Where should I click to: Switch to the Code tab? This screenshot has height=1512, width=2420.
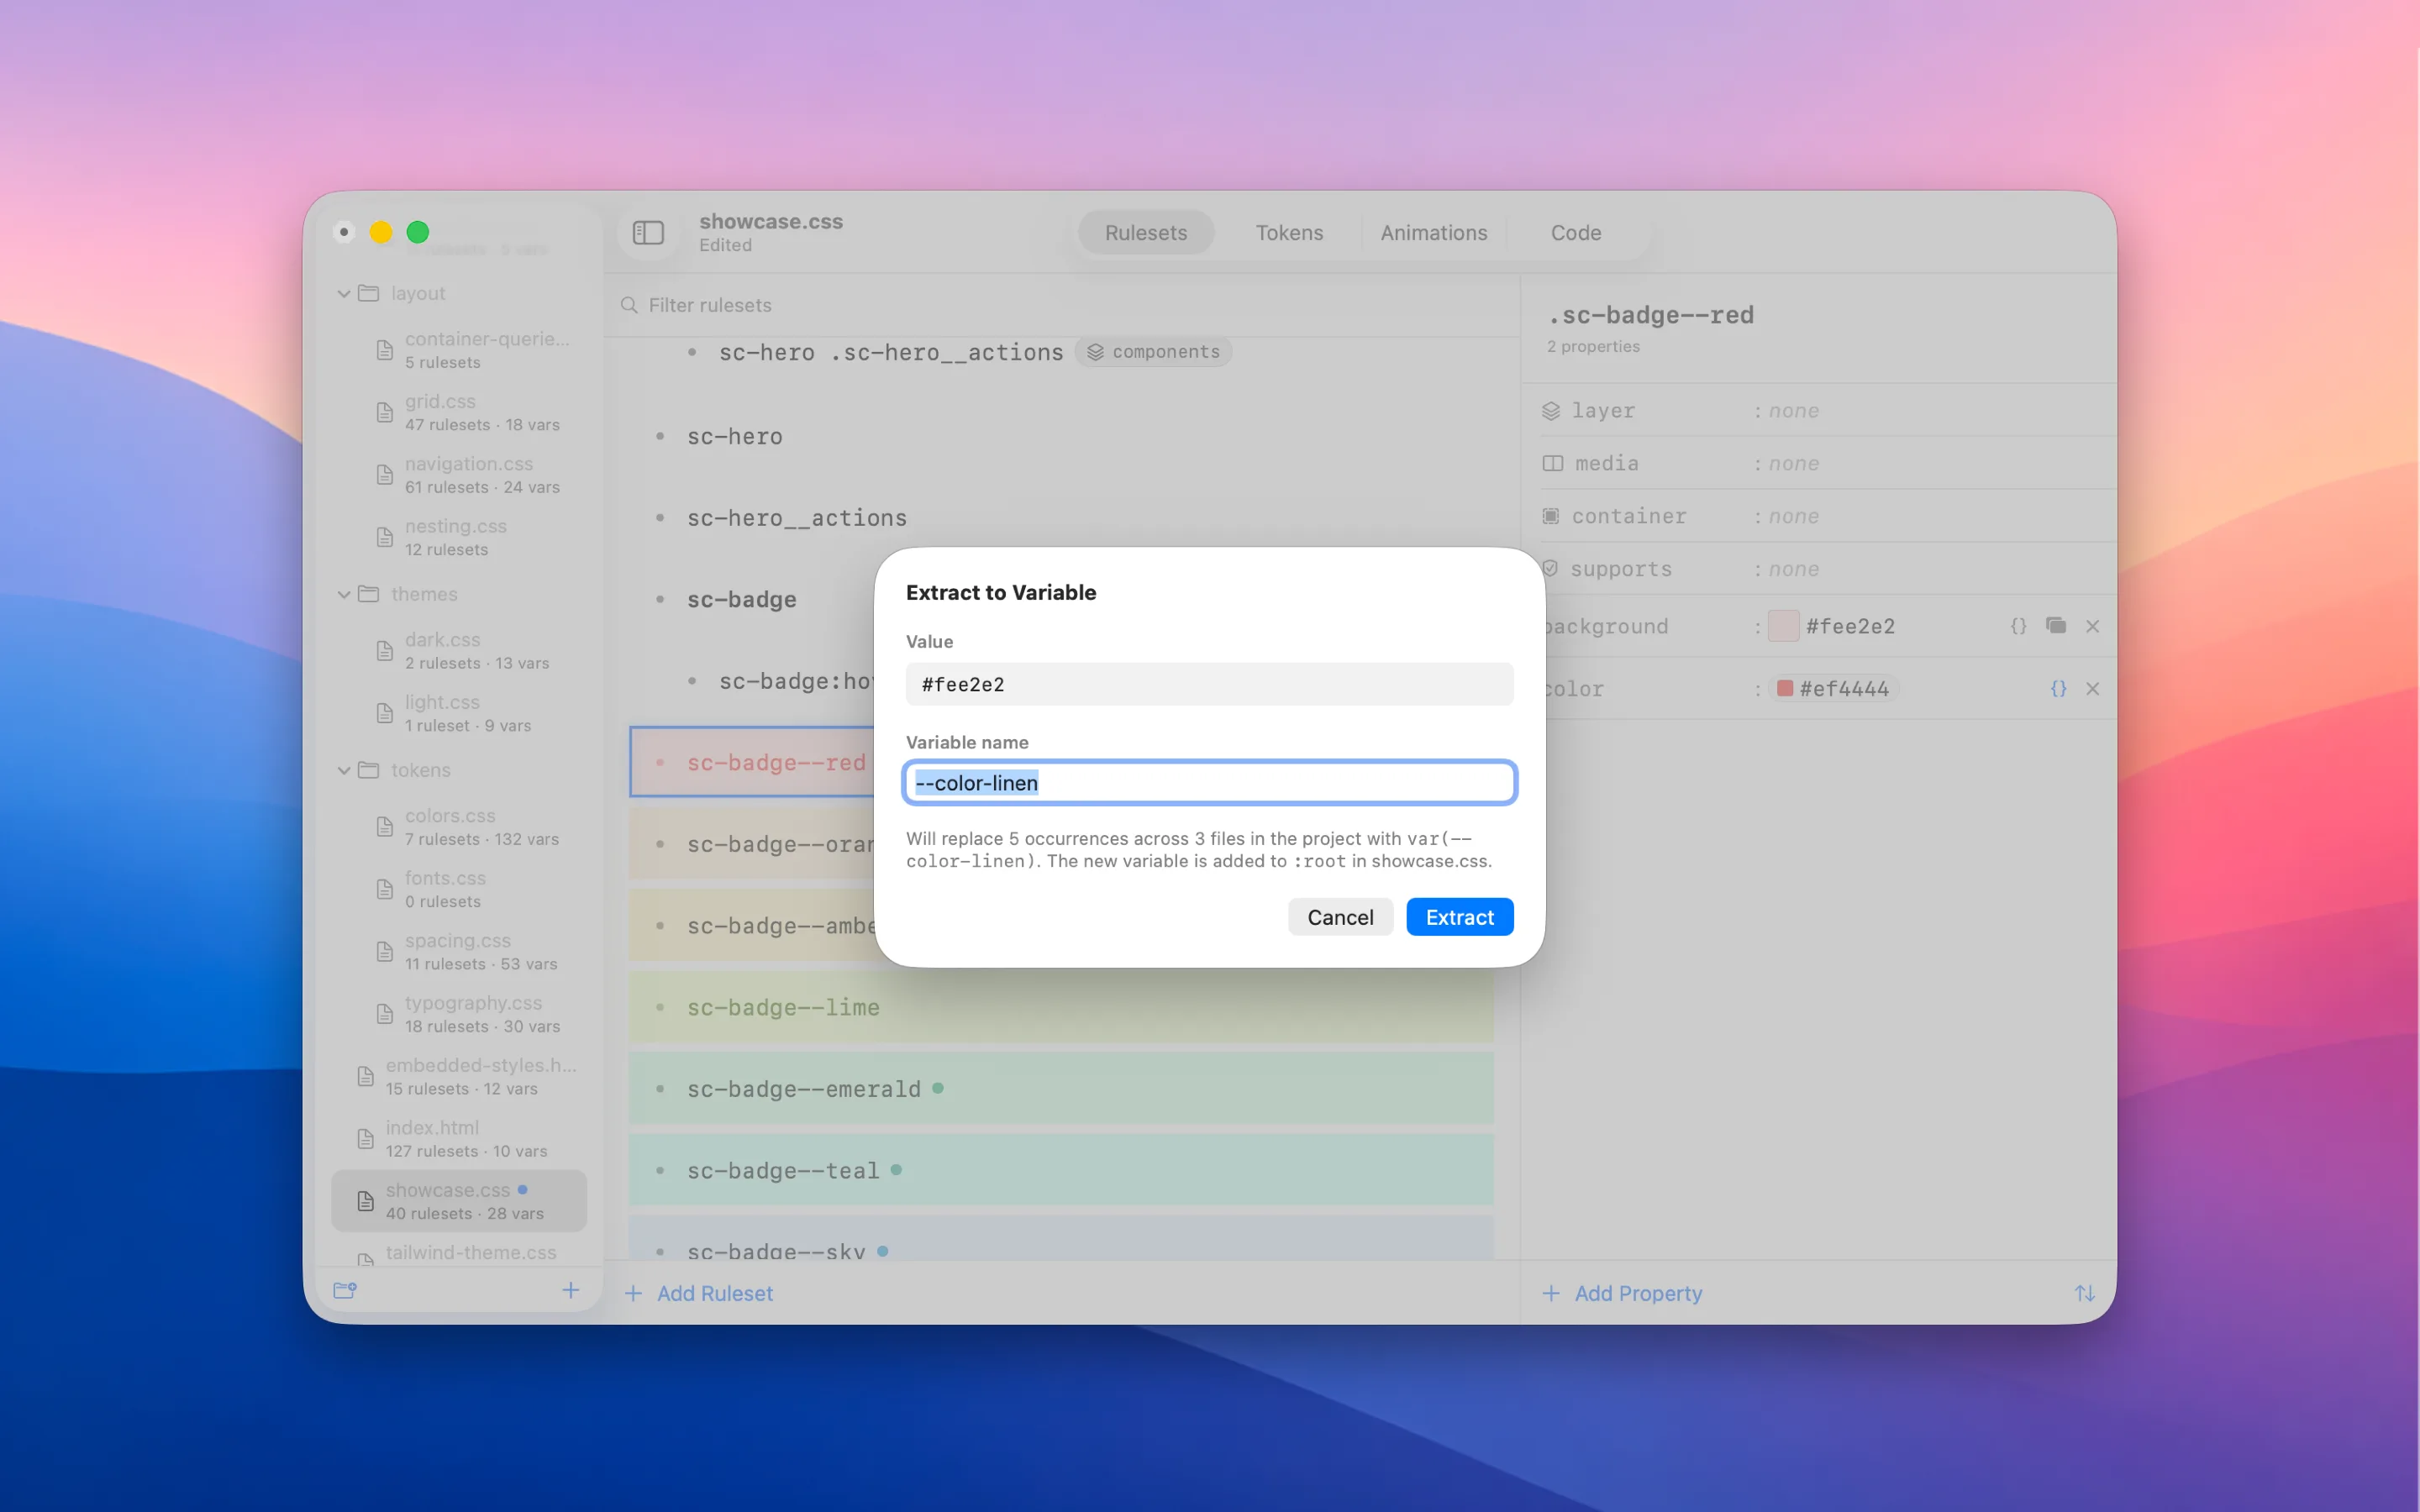pos(1576,232)
